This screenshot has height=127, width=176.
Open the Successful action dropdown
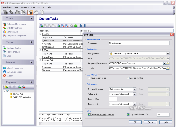coord(135,89)
